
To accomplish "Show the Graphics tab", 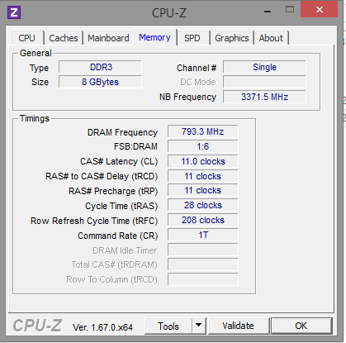I will click(x=232, y=38).
